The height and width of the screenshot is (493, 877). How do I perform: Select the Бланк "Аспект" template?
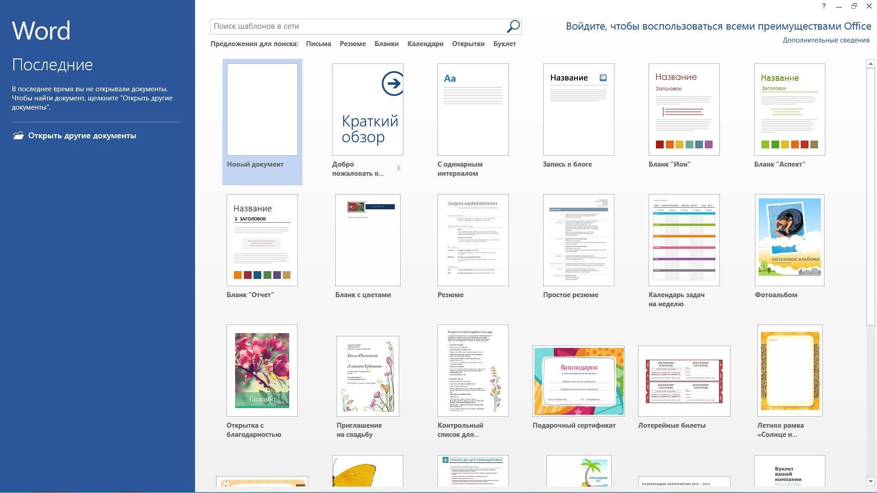[790, 110]
